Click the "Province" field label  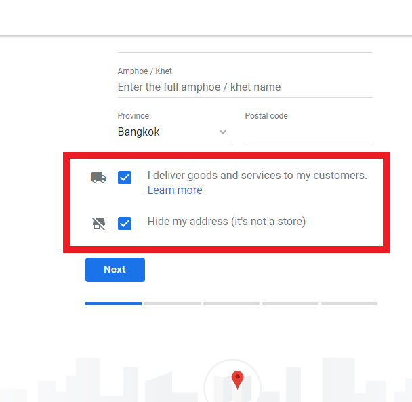(133, 116)
